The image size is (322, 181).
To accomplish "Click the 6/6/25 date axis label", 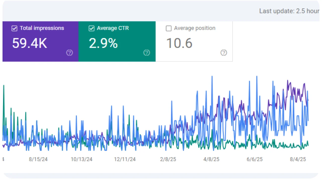I will click(x=255, y=159).
